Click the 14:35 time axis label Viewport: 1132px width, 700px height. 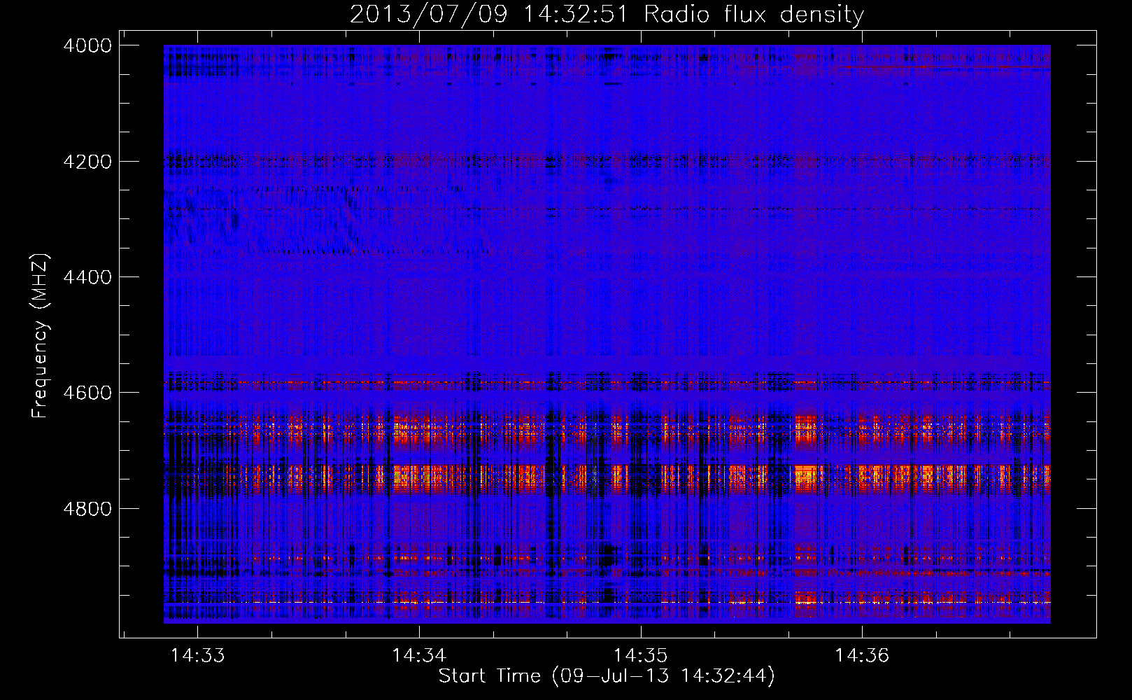tap(641, 656)
